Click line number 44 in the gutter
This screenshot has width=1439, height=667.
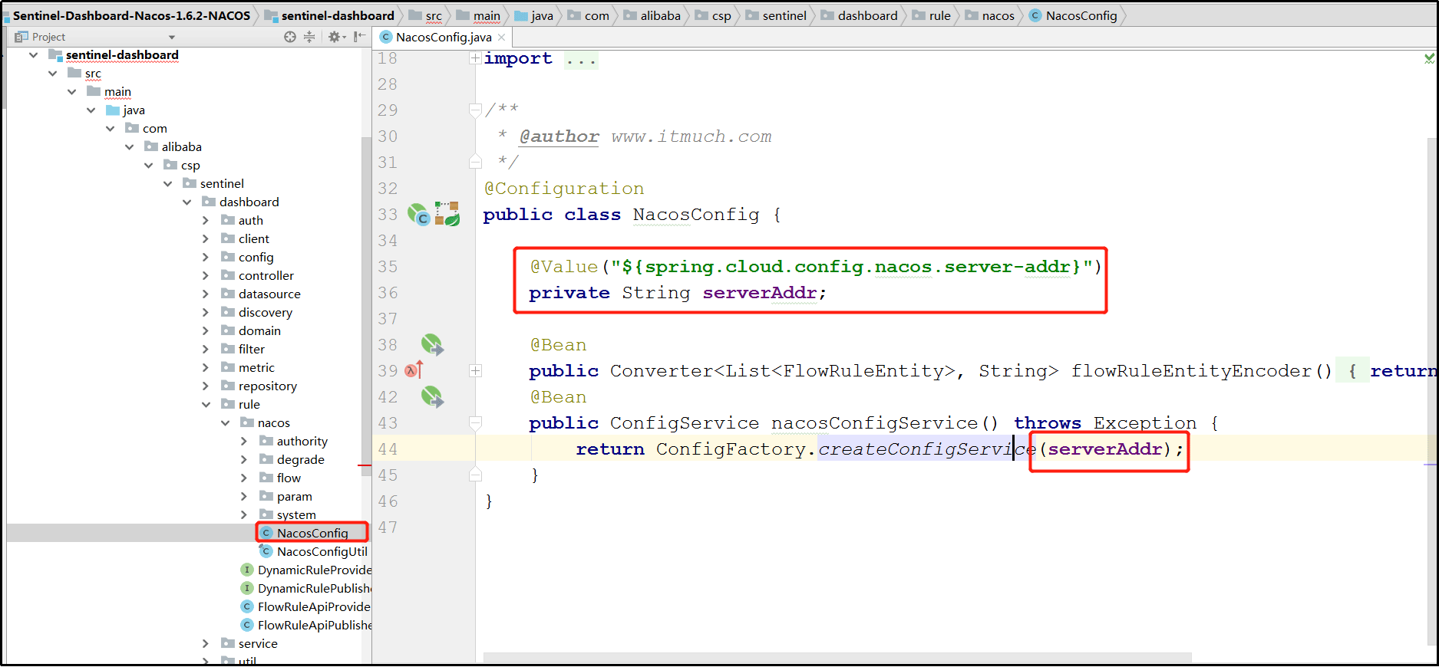coord(388,449)
